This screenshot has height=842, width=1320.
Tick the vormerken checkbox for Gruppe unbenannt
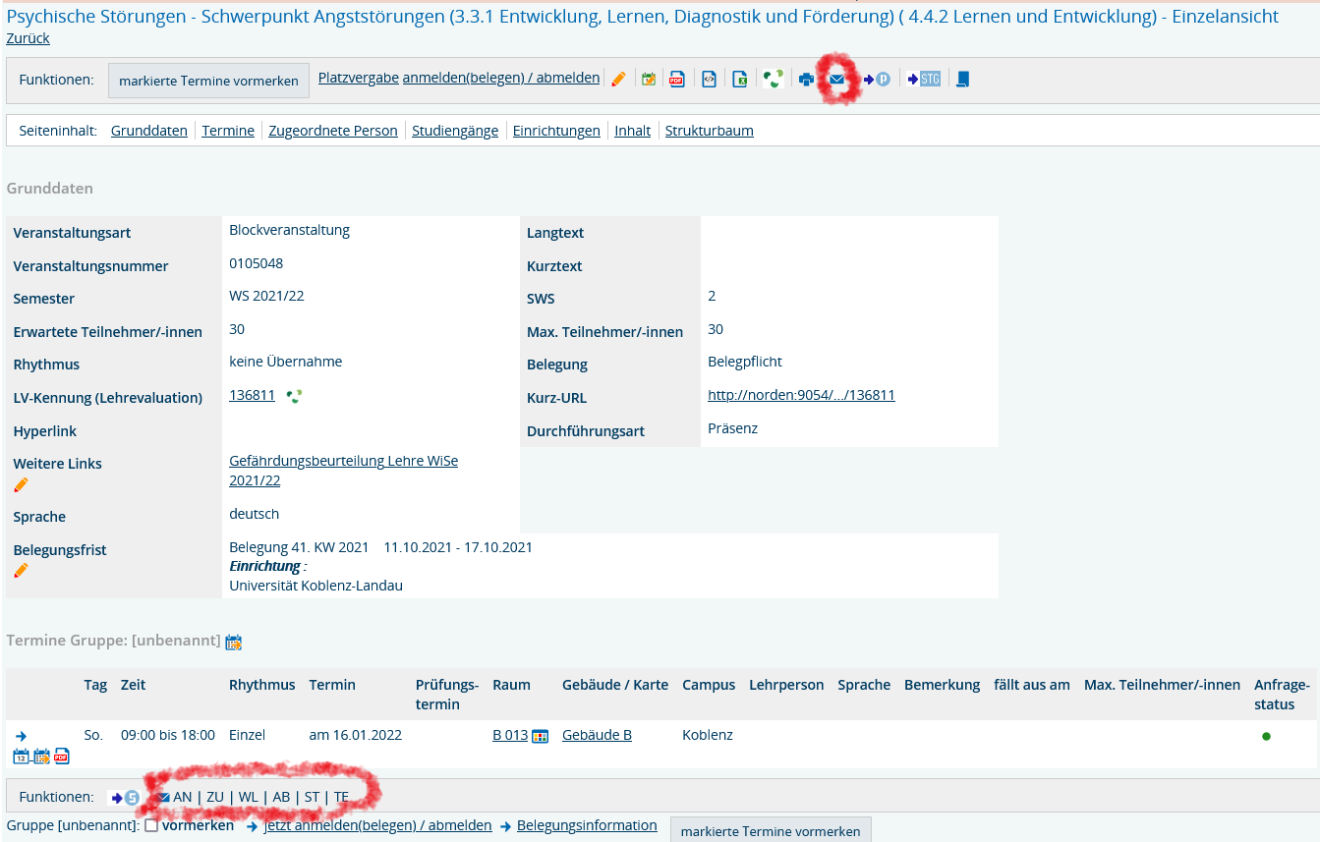coord(151,826)
